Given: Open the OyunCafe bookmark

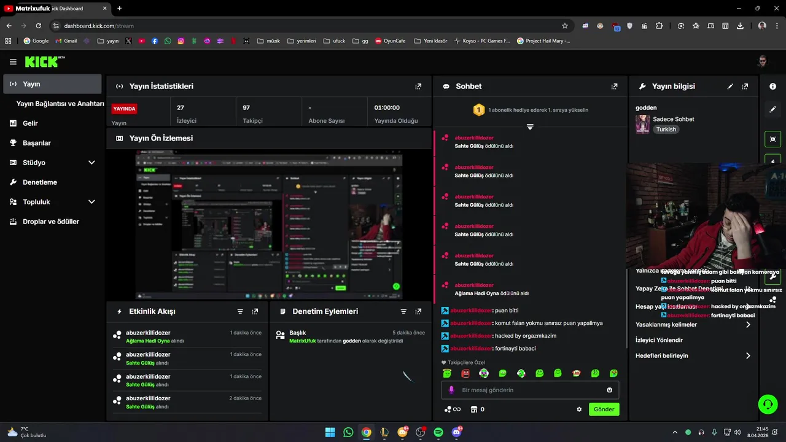Looking at the screenshot, I should (x=391, y=41).
